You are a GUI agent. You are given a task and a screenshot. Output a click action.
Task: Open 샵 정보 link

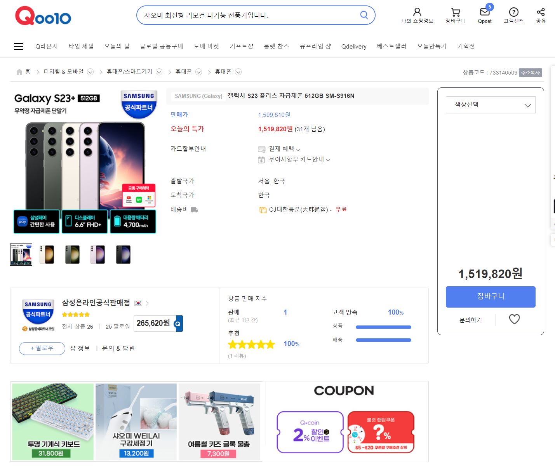pyautogui.click(x=80, y=348)
